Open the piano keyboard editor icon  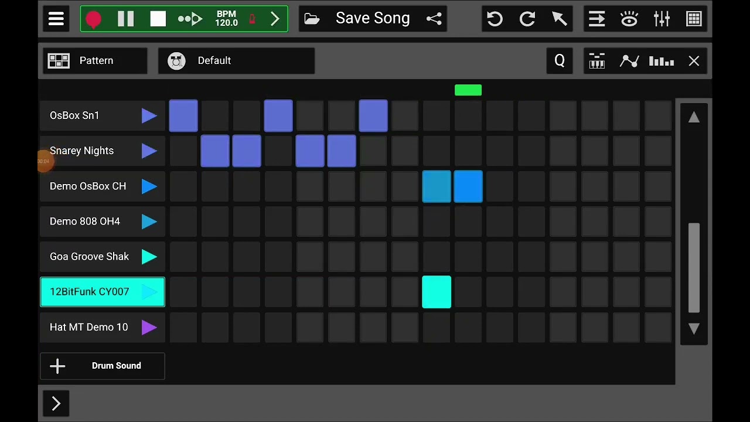tap(596, 61)
